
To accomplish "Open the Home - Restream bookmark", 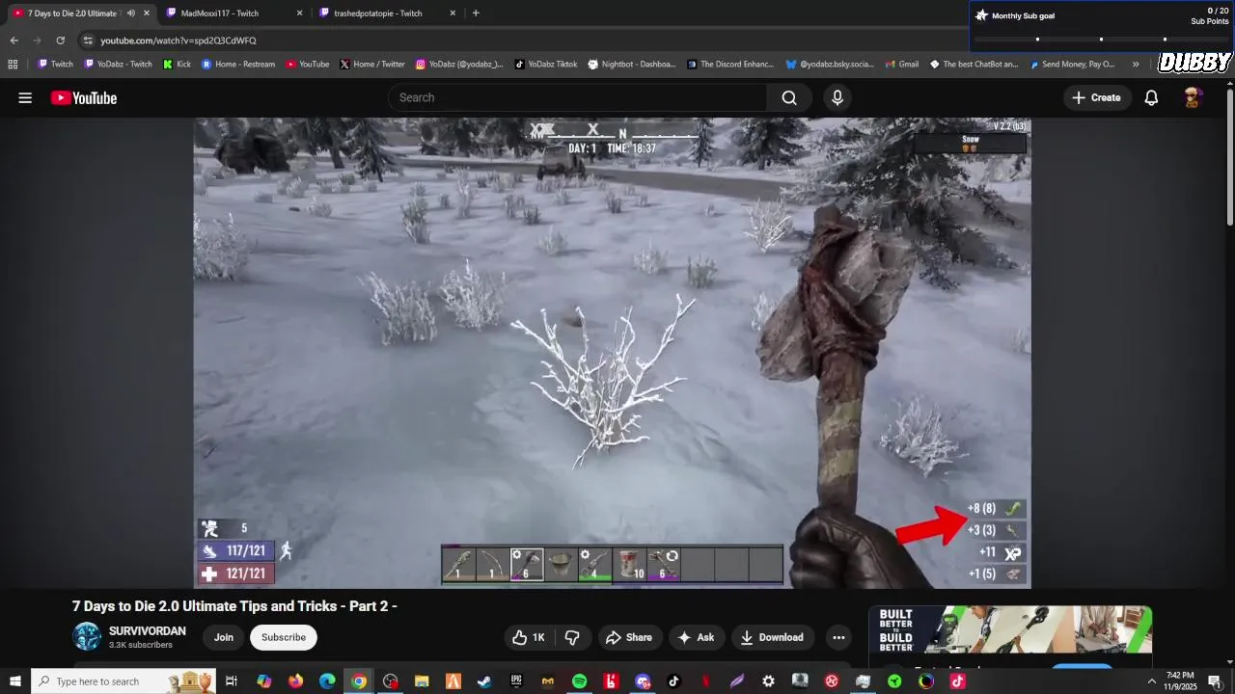I will point(238,65).
